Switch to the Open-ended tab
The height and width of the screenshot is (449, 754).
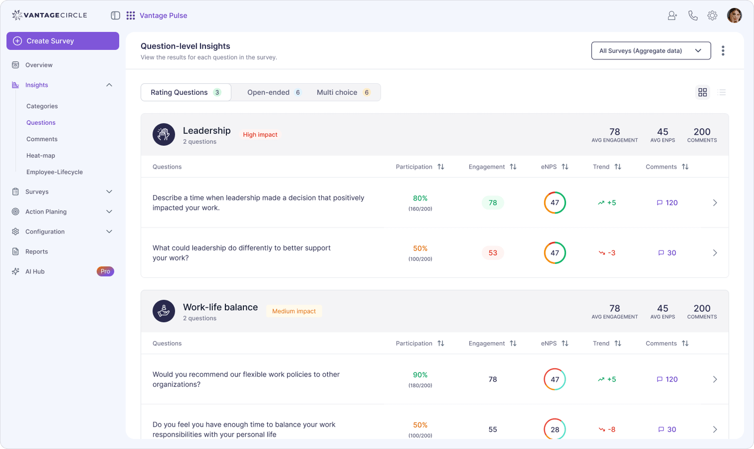click(273, 92)
